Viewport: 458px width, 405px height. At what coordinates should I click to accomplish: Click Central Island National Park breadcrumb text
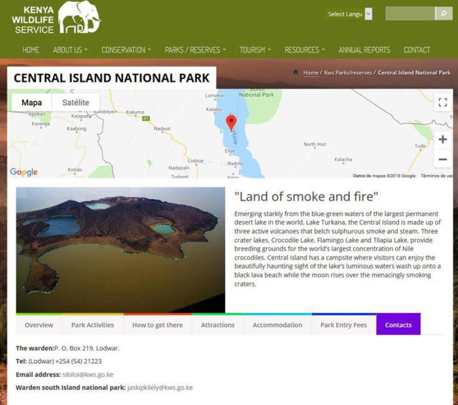414,73
